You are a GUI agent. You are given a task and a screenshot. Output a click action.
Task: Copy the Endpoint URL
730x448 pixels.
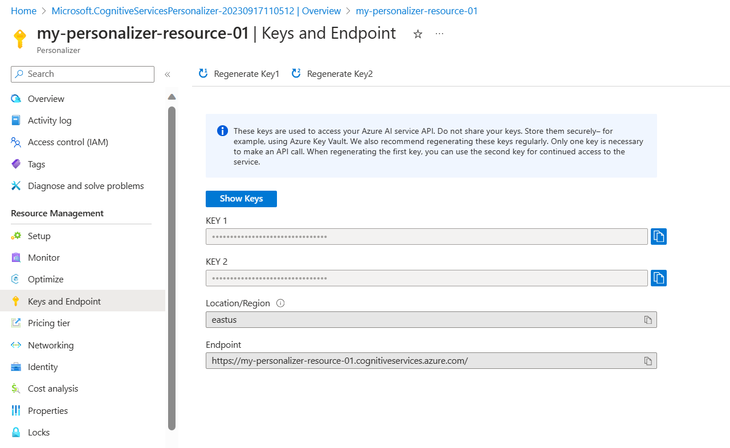pyautogui.click(x=648, y=361)
